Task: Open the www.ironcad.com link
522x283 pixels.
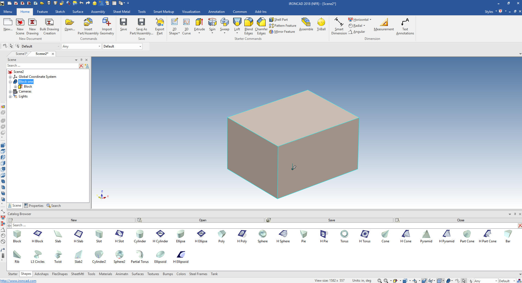Action: (18, 281)
